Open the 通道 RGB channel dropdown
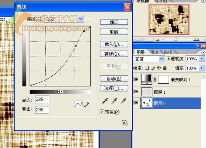This screenshot has height=148, width=206. pos(81,19)
